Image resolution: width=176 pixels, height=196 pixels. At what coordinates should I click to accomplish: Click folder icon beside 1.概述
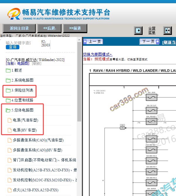8,70
